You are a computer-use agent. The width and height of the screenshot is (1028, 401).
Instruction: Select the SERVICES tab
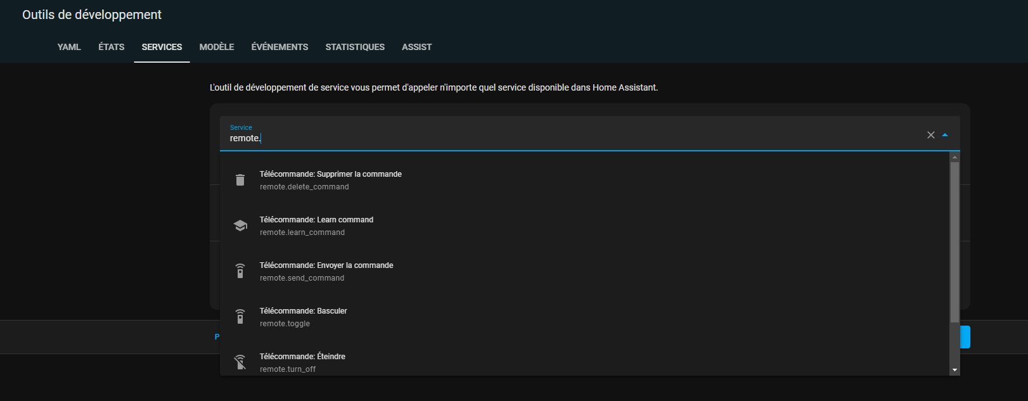tap(162, 47)
